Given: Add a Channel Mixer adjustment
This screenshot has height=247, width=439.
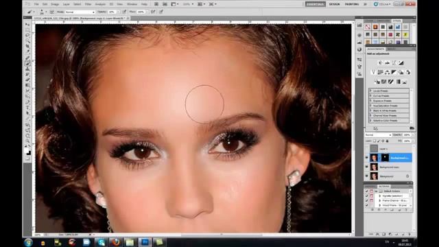Looking at the screenshot, I should [408, 72].
